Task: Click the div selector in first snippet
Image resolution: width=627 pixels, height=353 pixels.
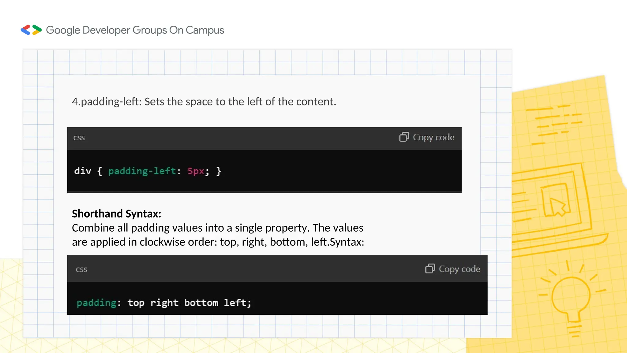Action: coord(83,171)
